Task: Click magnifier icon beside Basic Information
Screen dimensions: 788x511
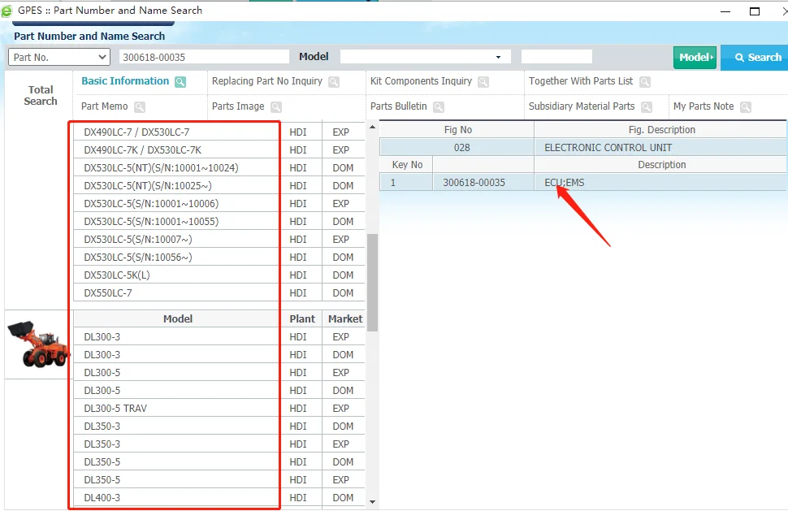Action: tap(180, 82)
